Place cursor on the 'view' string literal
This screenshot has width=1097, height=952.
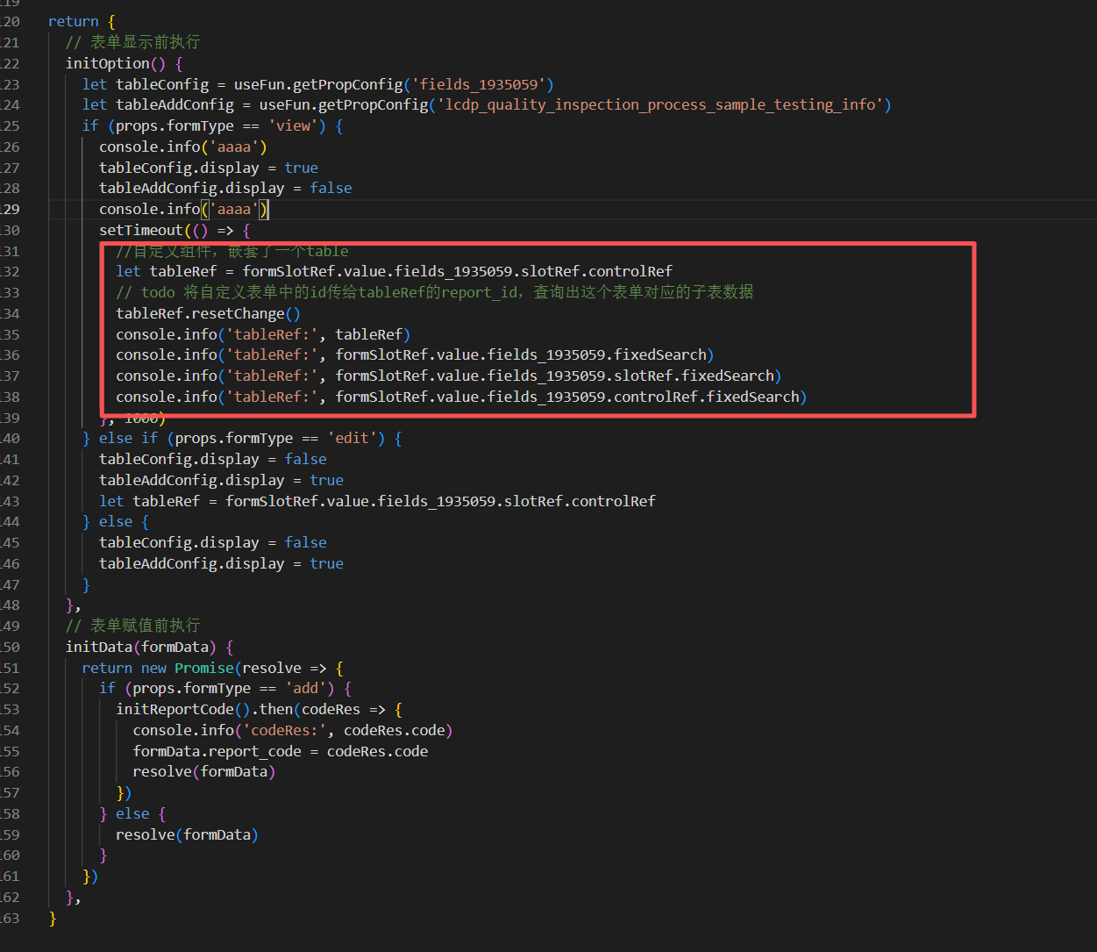click(293, 125)
